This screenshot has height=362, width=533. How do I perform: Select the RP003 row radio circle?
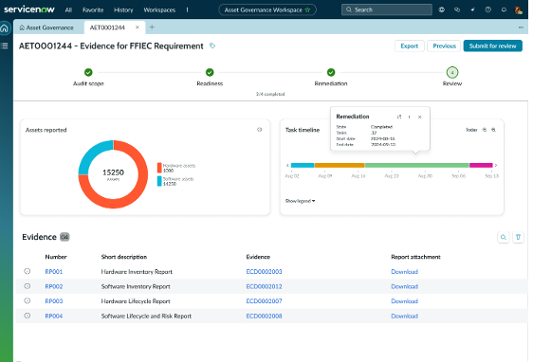tap(28, 300)
